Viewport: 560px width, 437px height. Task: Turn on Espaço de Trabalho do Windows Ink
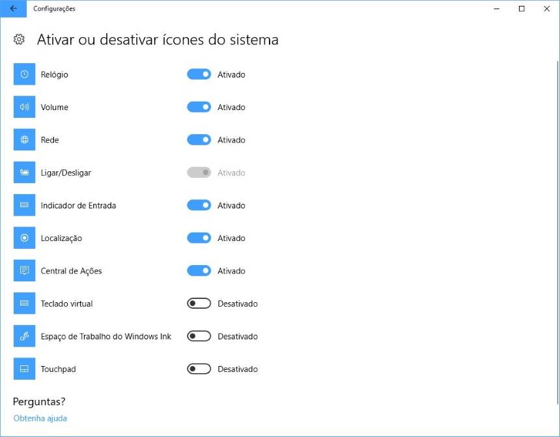[199, 336]
